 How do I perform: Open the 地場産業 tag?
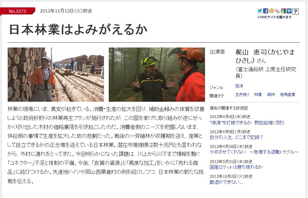[287, 94]
